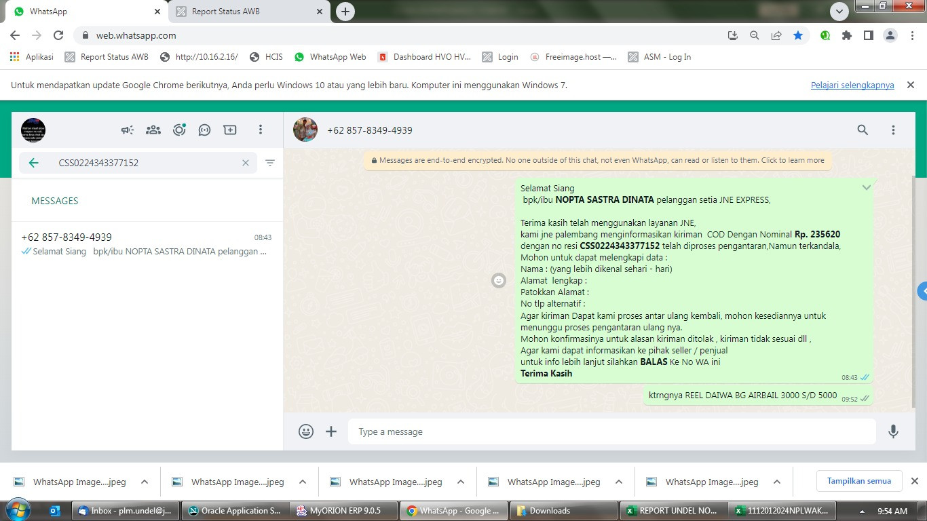Open the attachment plus menu
Viewport: 927px width, 521px height.
coord(331,431)
